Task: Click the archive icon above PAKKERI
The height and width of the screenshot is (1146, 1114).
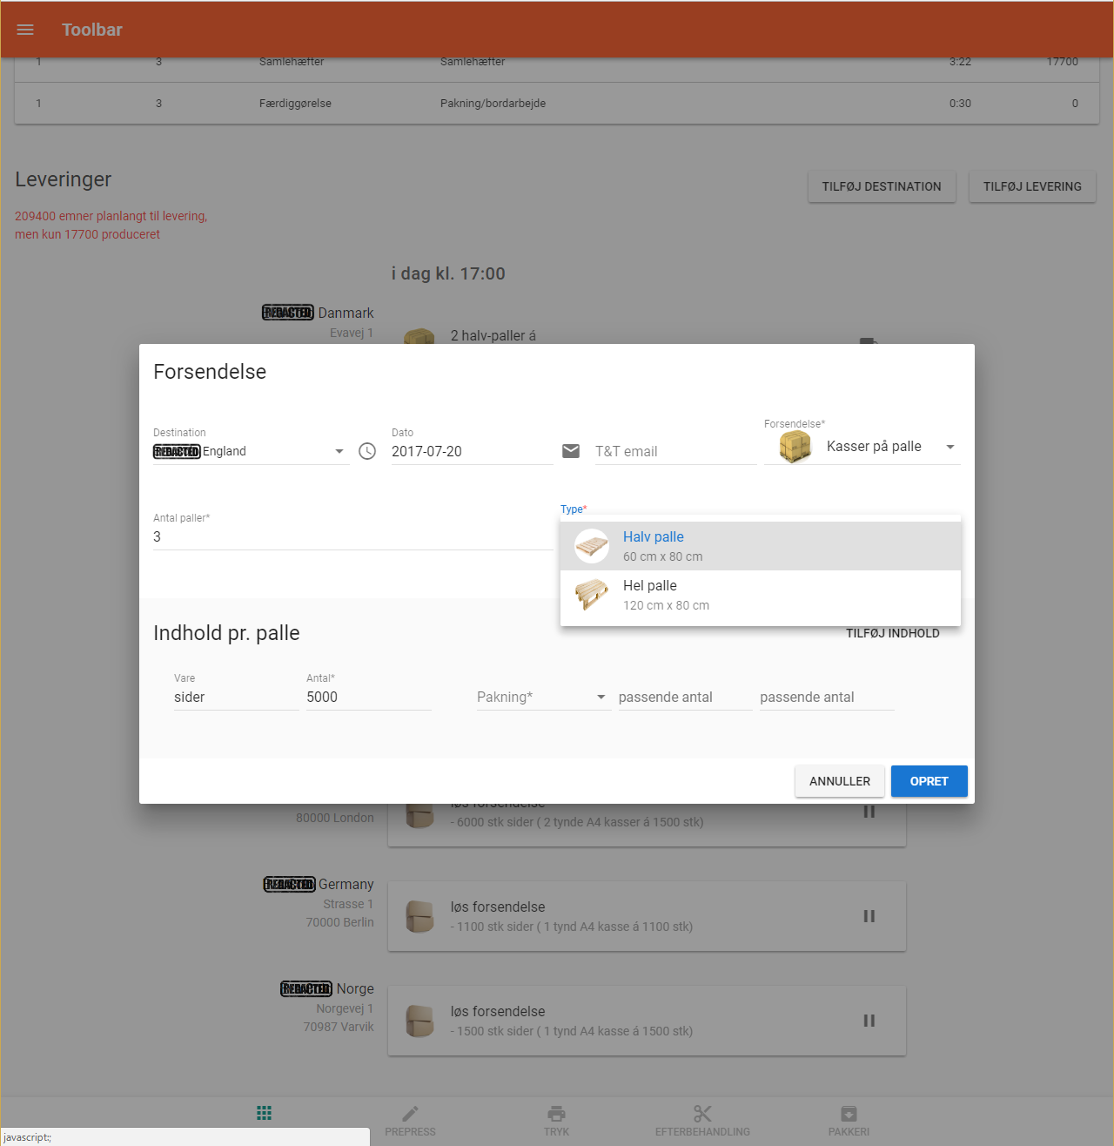Action: click(849, 1113)
